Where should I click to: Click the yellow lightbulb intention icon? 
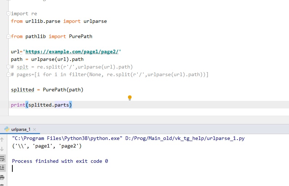(x=130, y=98)
